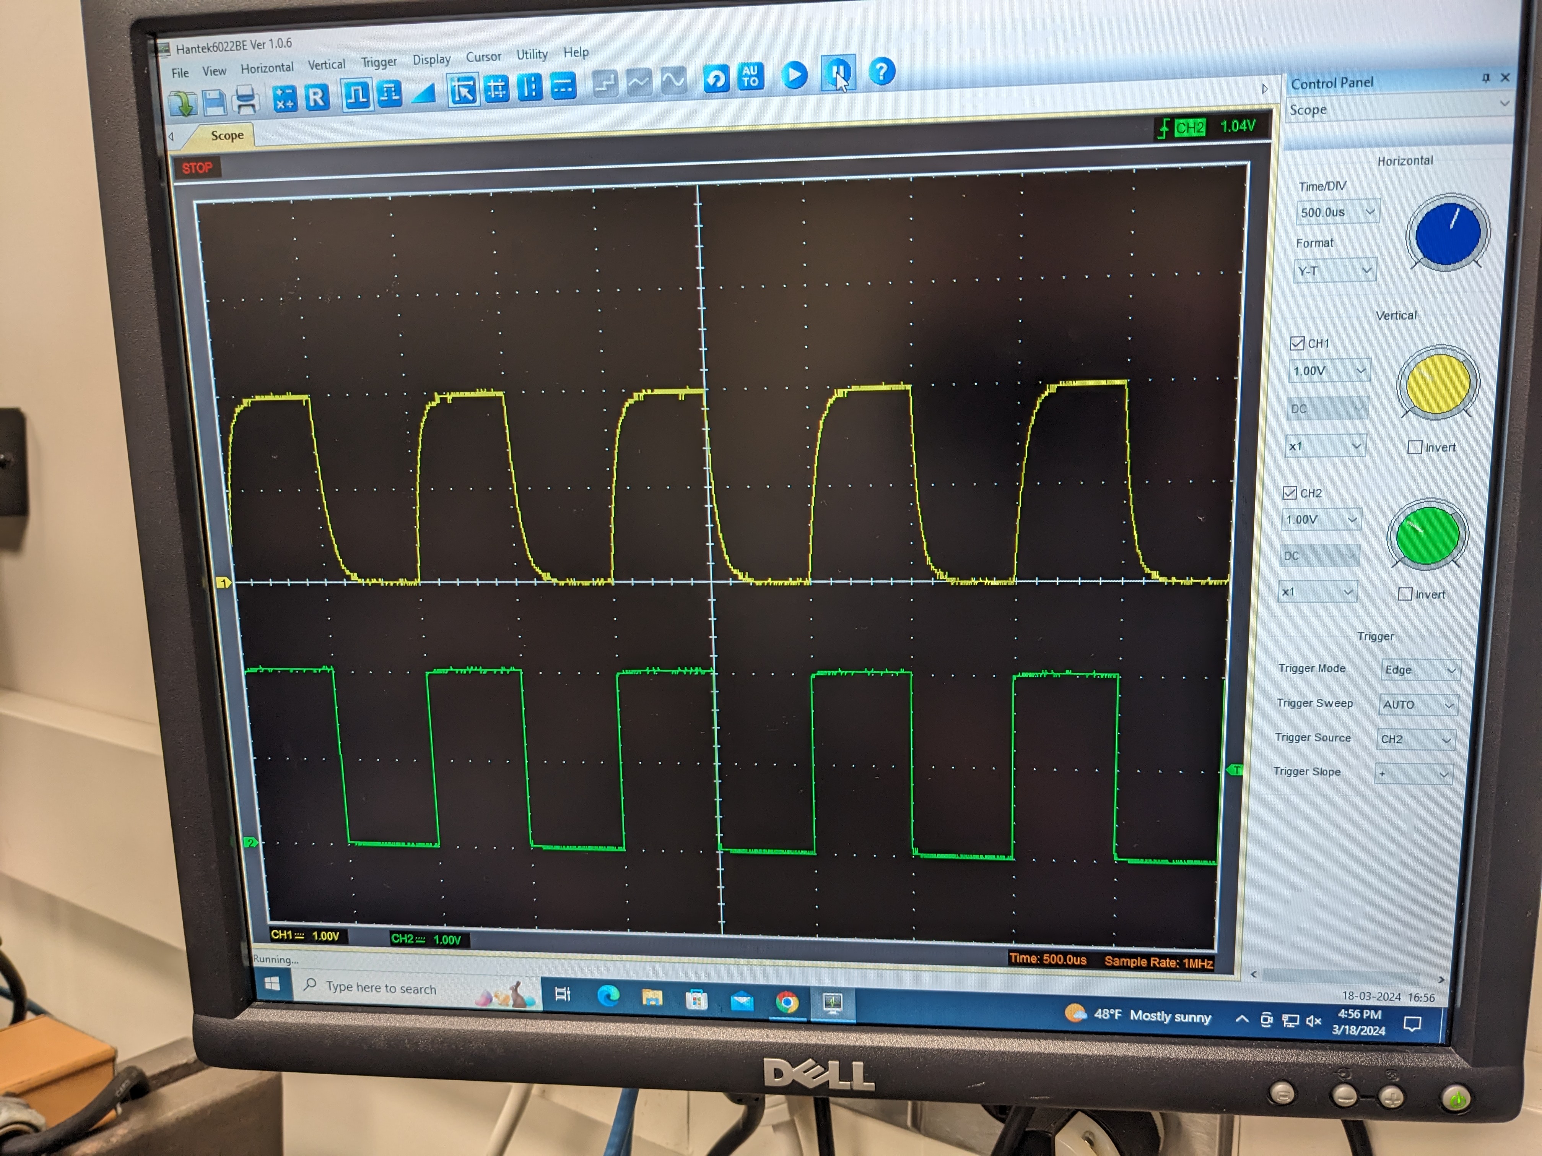Click the green CH2 volts knob
Image resolution: width=1542 pixels, height=1156 pixels.
pyautogui.click(x=1428, y=535)
